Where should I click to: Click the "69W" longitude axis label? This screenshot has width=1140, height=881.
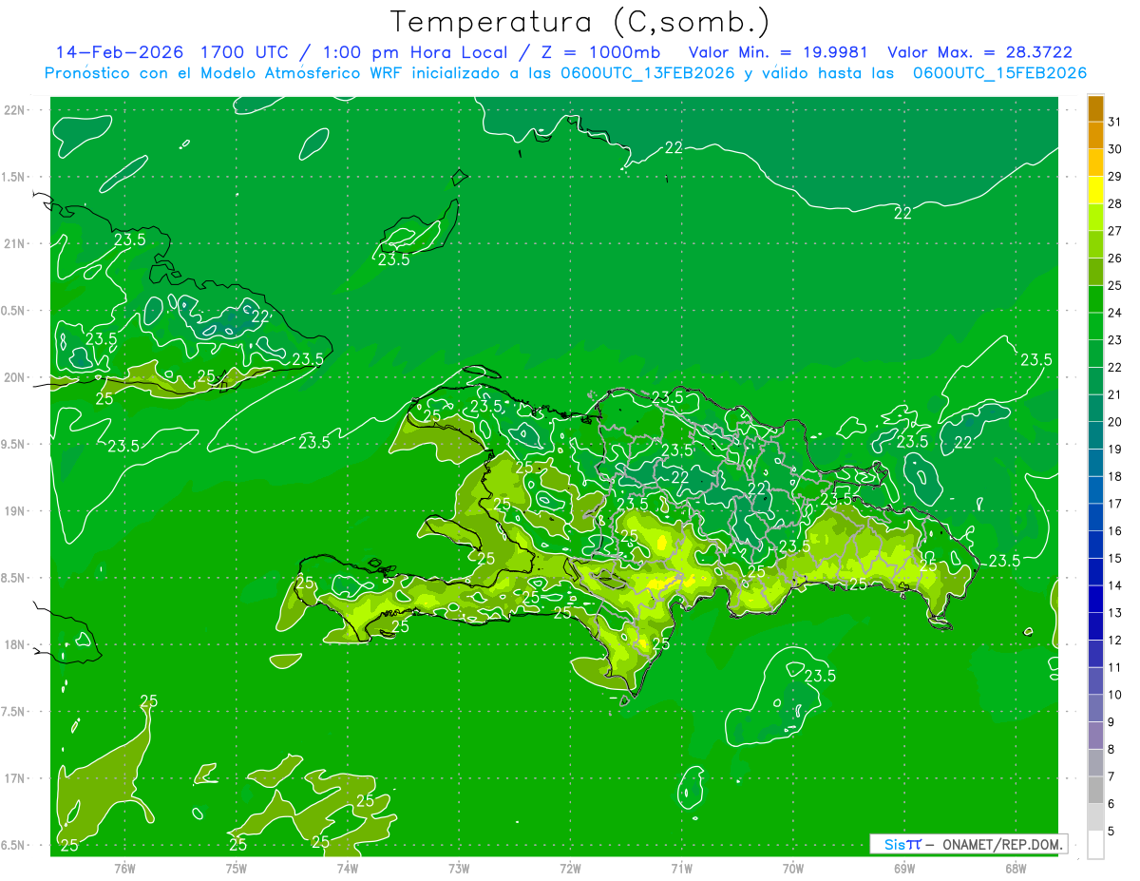tap(904, 869)
